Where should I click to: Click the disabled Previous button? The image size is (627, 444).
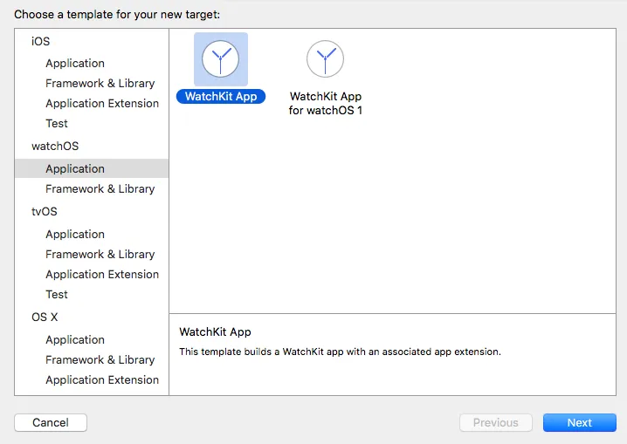(496, 422)
